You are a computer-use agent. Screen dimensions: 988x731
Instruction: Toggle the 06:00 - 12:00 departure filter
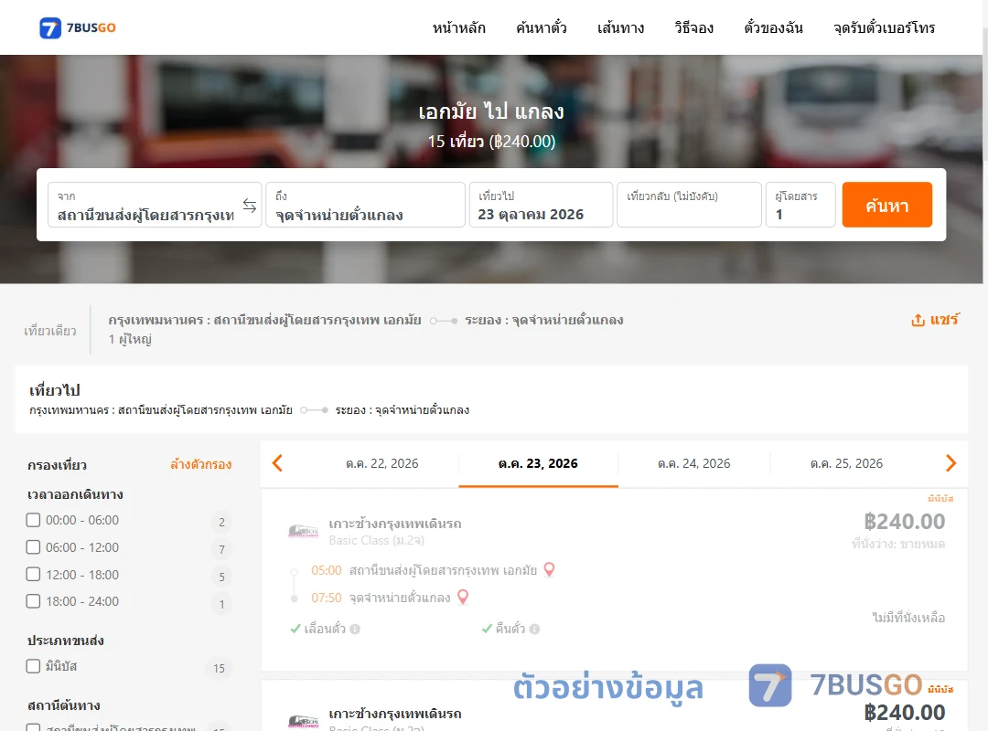click(x=34, y=547)
